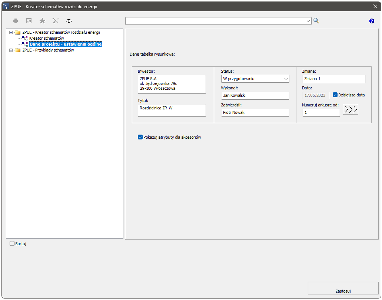Click the Wykonał field with Jan Kowalski
Screen dimensions: 382x300
255,95
